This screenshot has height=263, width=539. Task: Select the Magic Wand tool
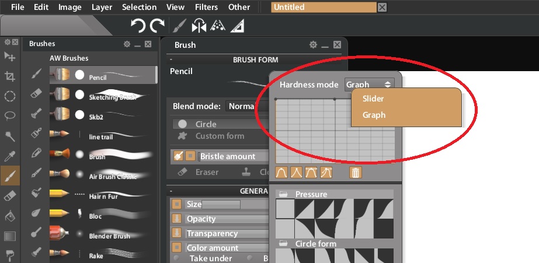coord(9,136)
